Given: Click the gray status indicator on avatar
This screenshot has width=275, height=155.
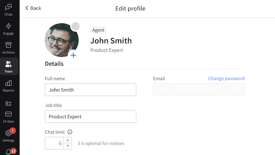Looking at the screenshot, I should (x=75, y=27).
